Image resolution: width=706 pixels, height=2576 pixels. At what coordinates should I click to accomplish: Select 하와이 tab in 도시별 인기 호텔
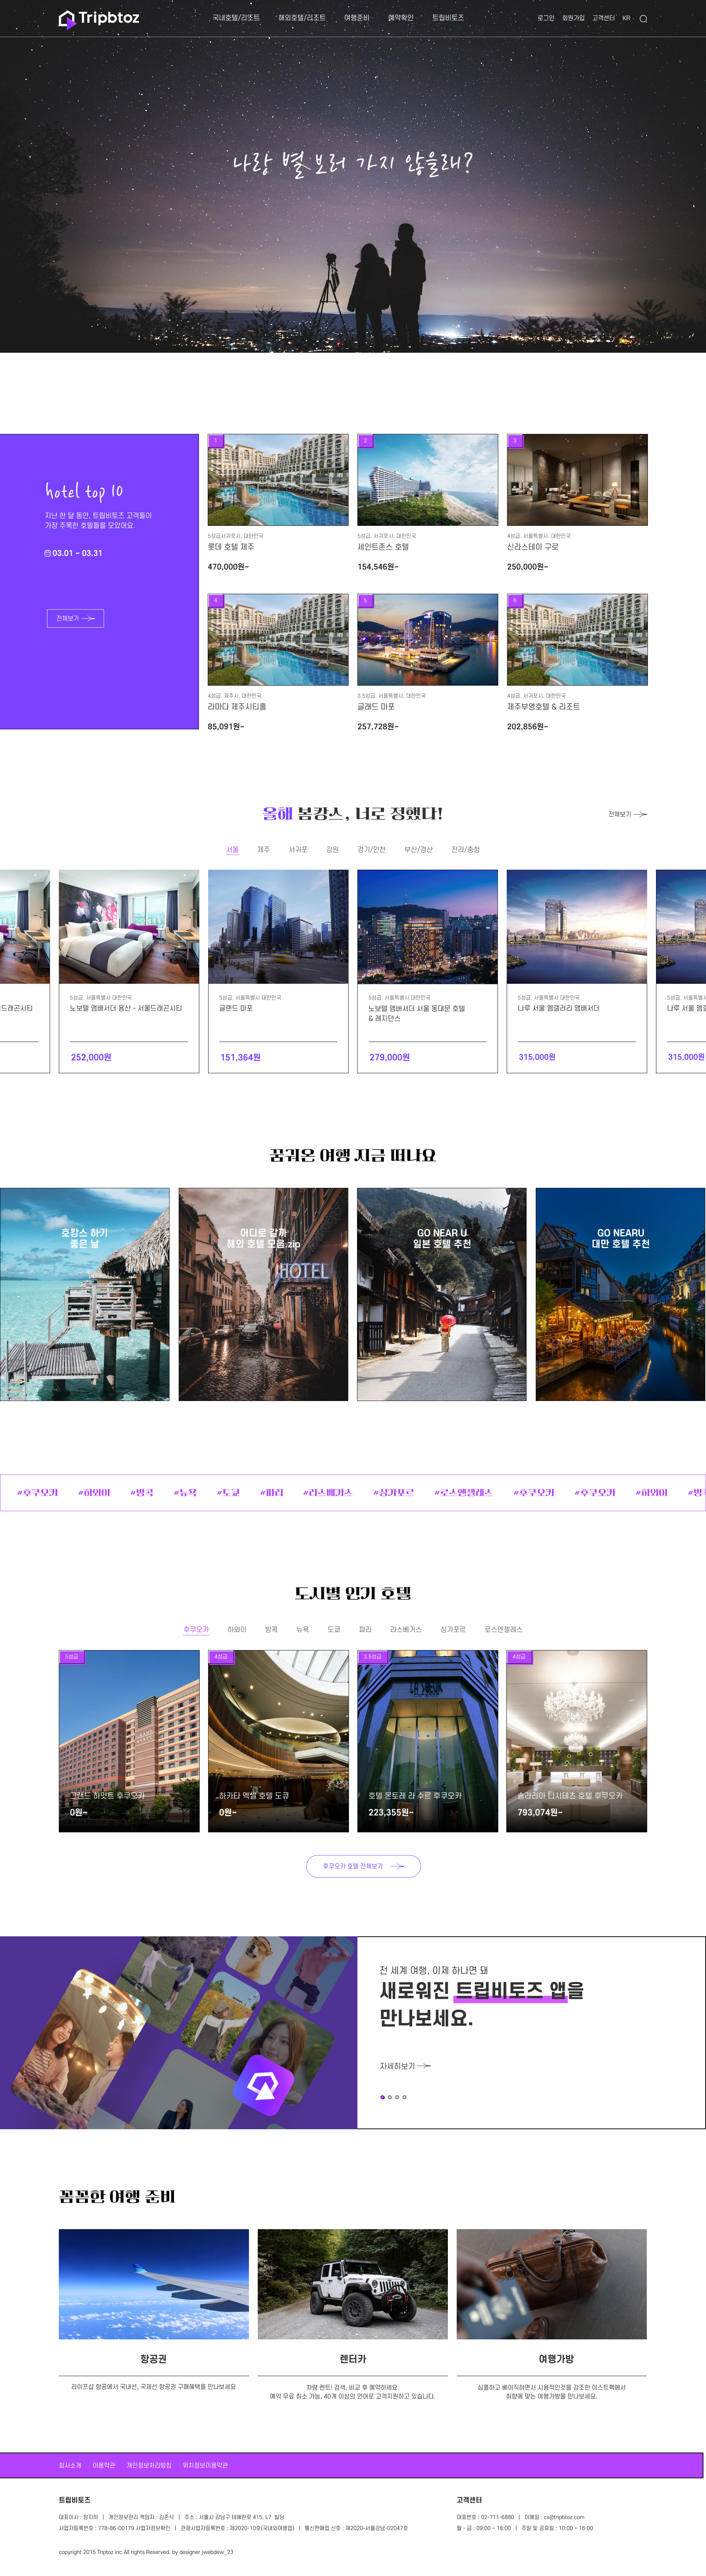tap(236, 1629)
